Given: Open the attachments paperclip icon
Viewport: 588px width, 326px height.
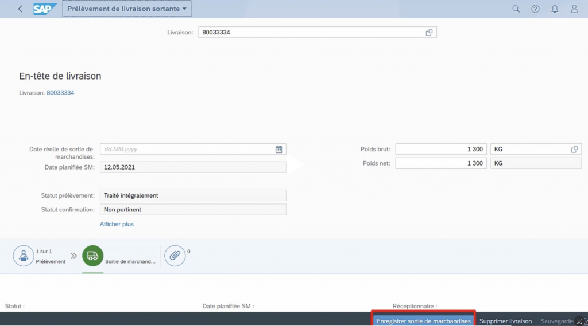Looking at the screenshot, I should click(x=175, y=256).
